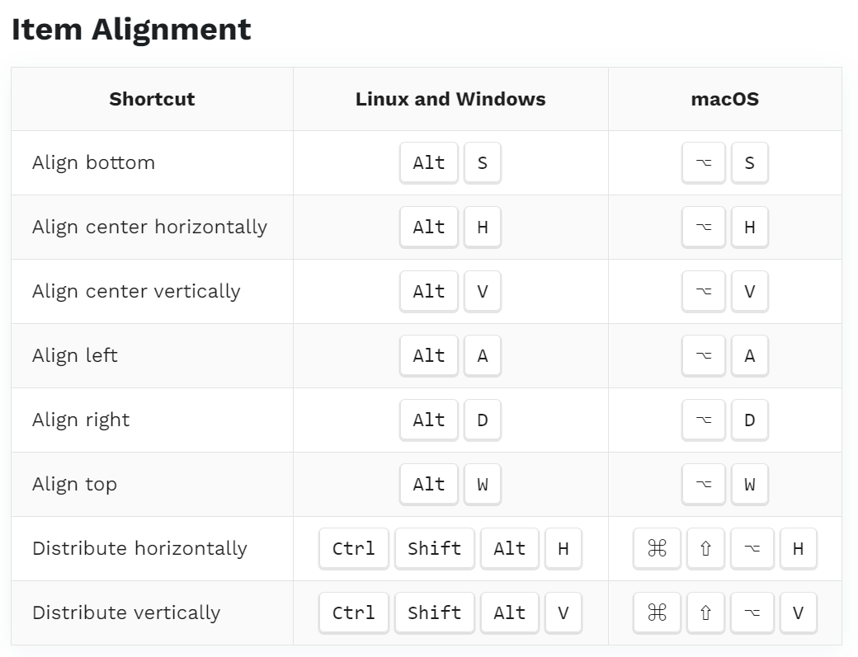
Task: Click the W key in Linux and Windows column
Action: (x=482, y=484)
